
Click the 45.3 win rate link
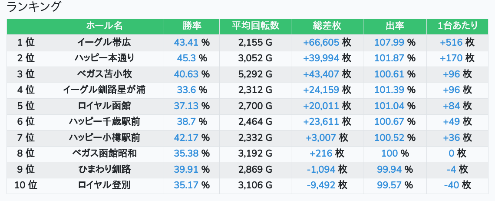pyautogui.click(x=186, y=58)
